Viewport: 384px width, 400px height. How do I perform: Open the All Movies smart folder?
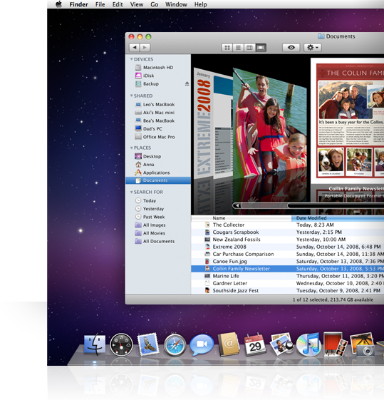pos(158,233)
